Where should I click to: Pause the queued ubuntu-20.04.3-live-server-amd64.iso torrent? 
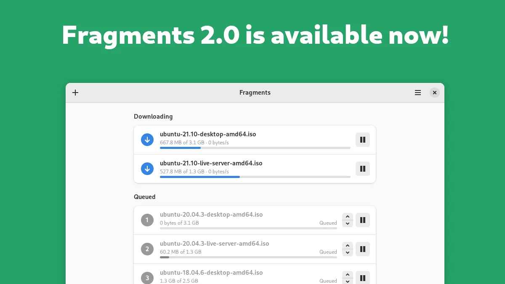click(362, 249)
